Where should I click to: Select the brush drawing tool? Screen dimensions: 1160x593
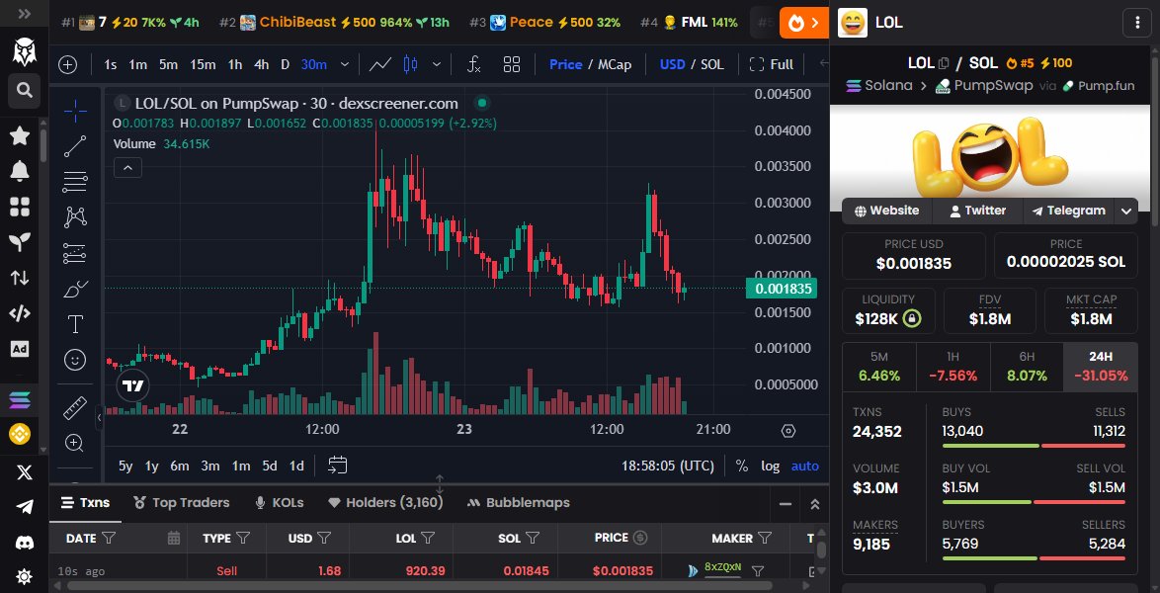(x=75, y=289)
